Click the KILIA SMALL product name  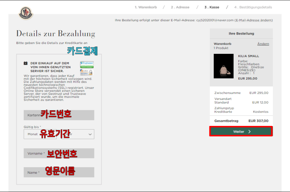[248, 56]
